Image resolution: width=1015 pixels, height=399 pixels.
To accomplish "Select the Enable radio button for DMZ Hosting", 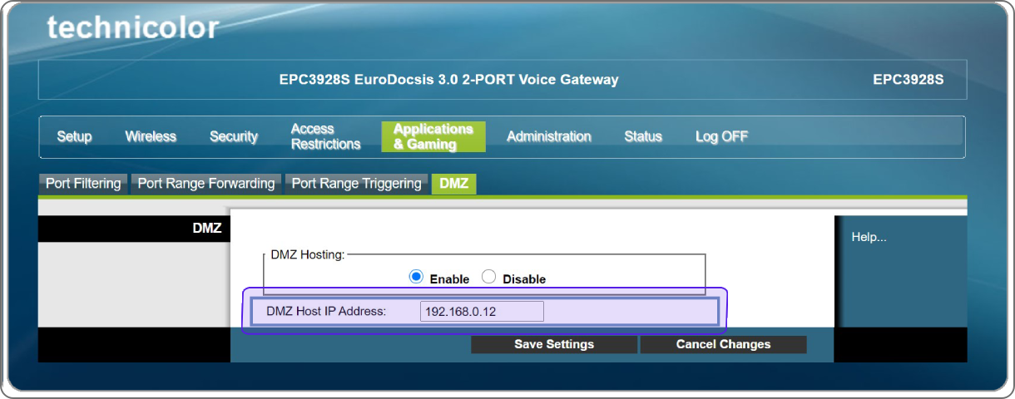I will (x=417, y=278).
